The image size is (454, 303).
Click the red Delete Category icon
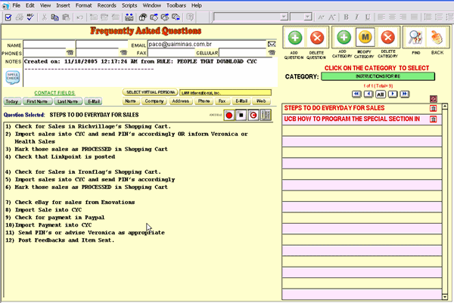[387, 37]
